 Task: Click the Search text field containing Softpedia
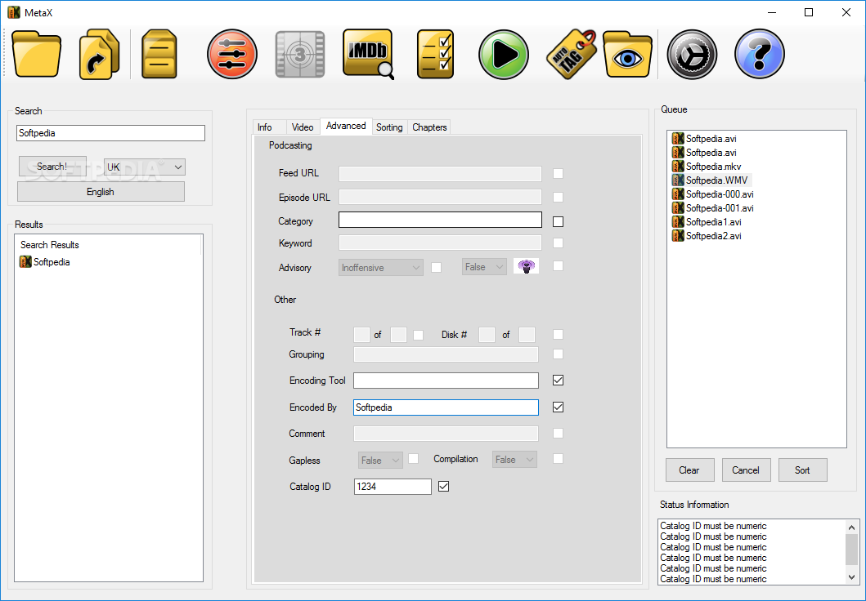(110, 133)
